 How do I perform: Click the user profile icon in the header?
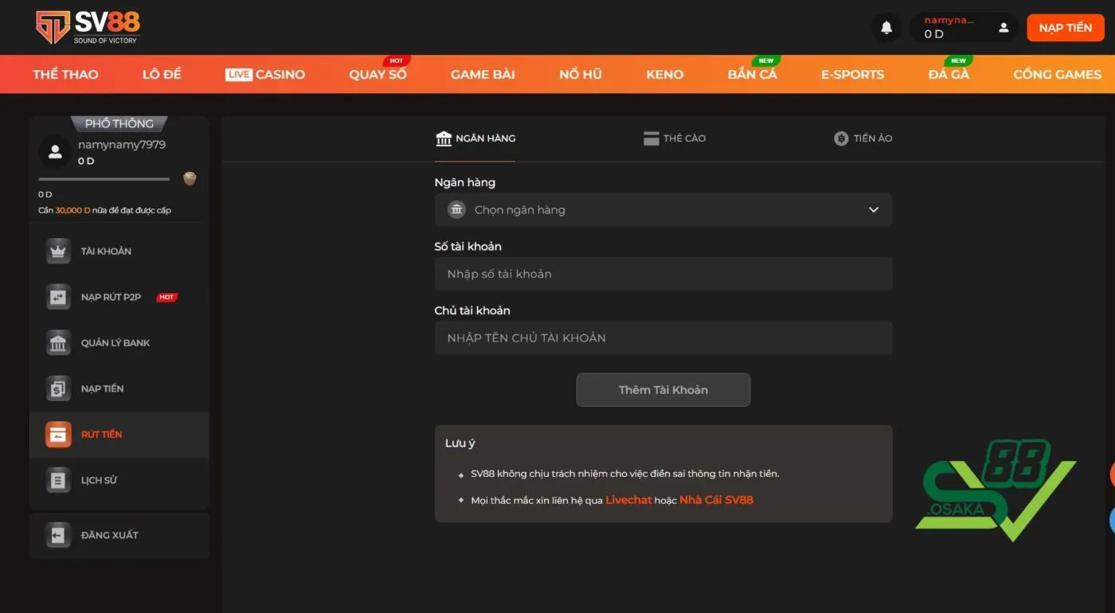(1003, 28)
